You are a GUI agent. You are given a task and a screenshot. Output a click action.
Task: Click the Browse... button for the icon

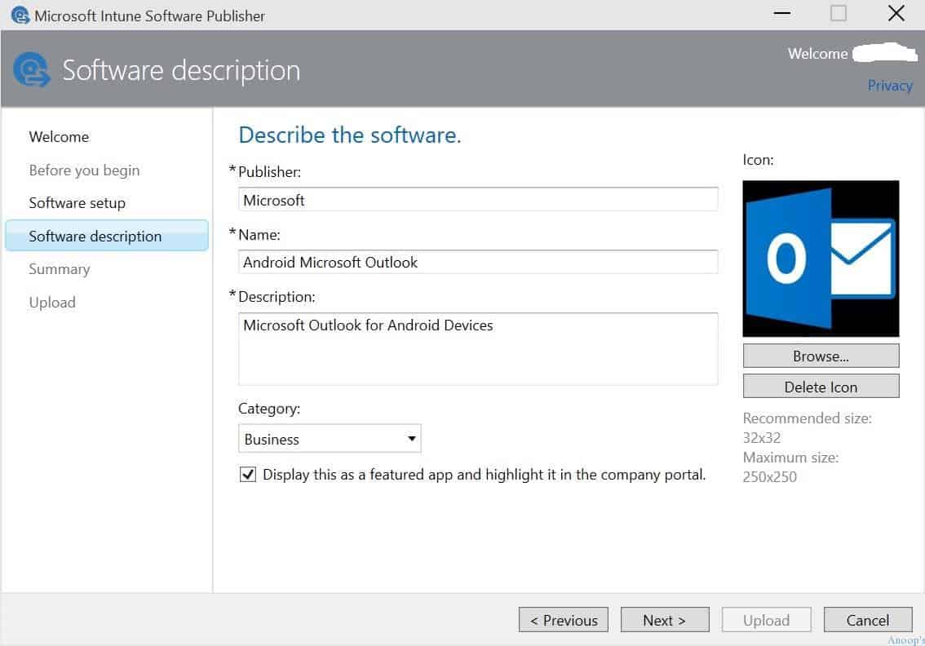pos(821,356)
